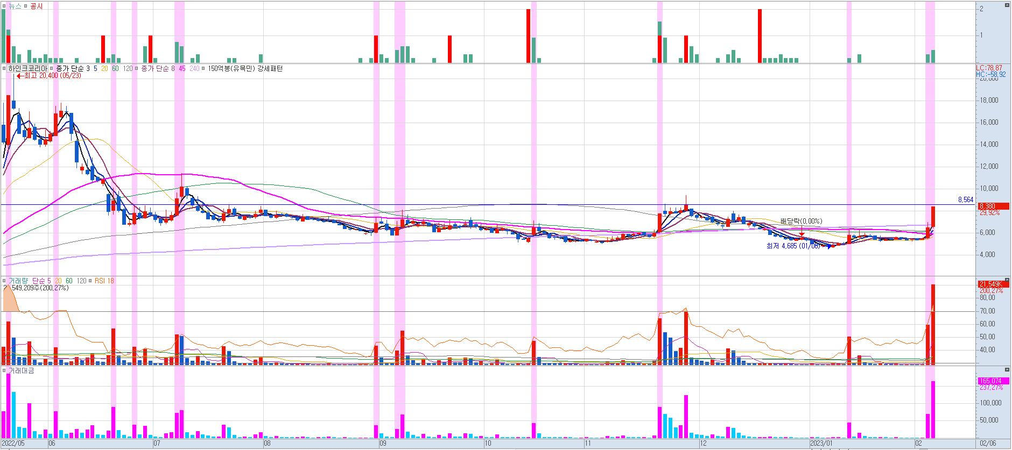Toggle the 뉴스 indicator square marker

(4, 6)
